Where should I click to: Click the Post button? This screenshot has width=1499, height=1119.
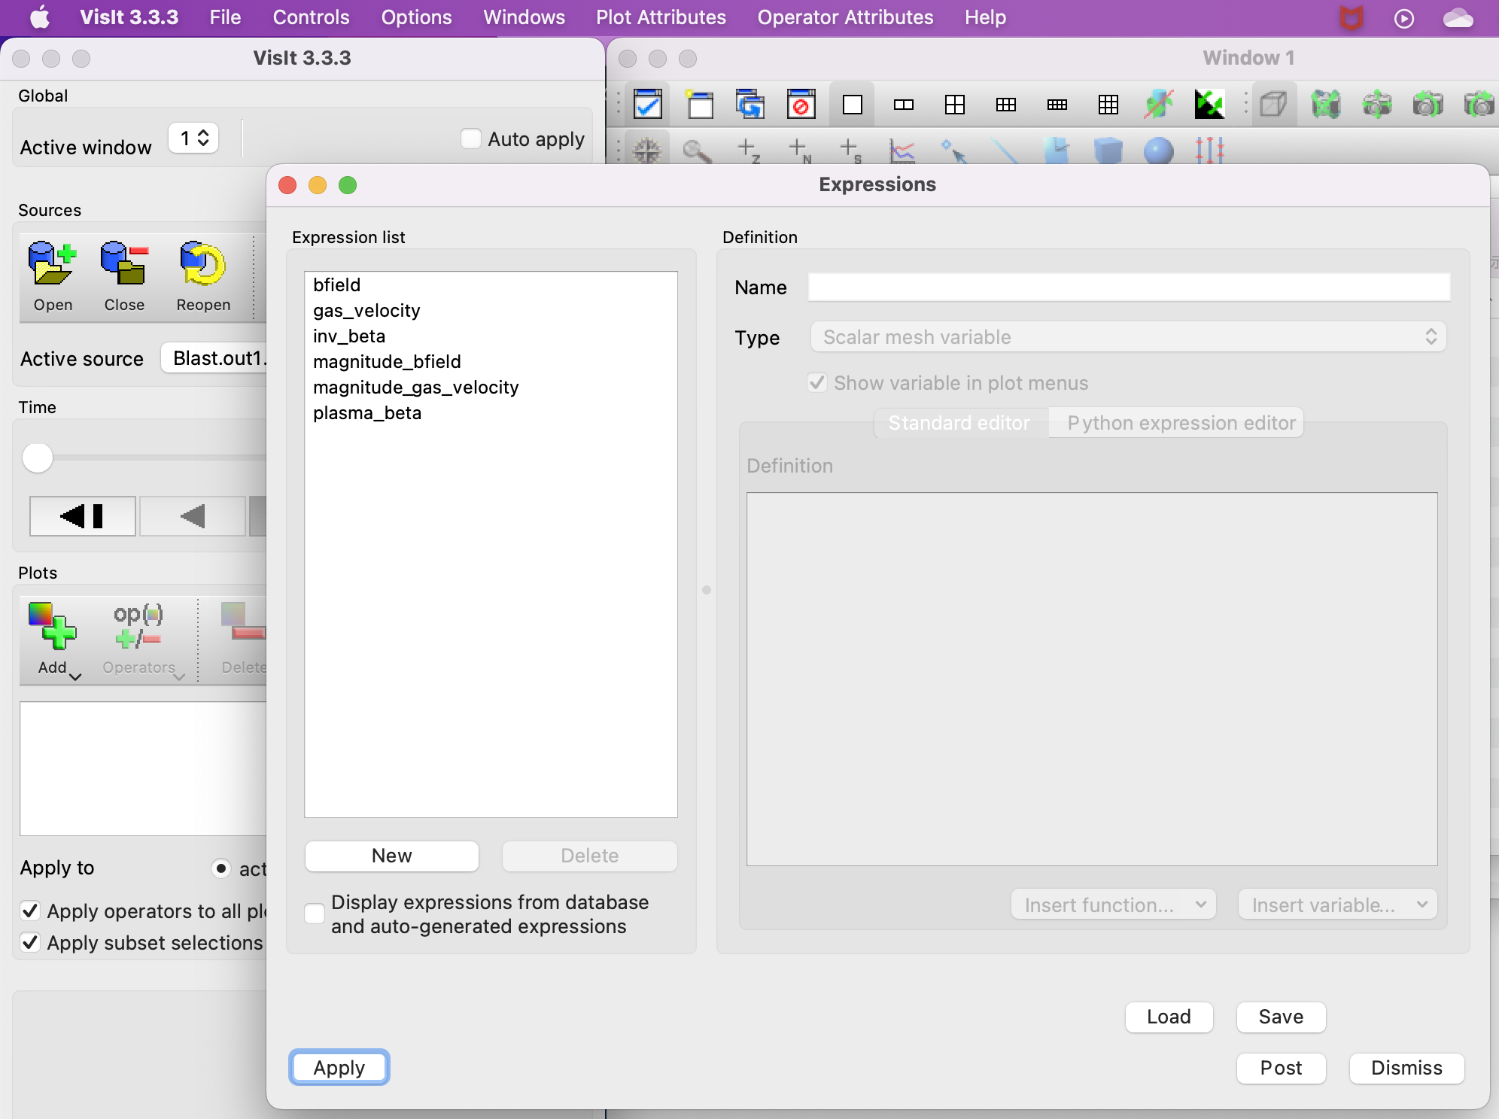coord(1281,1068)
